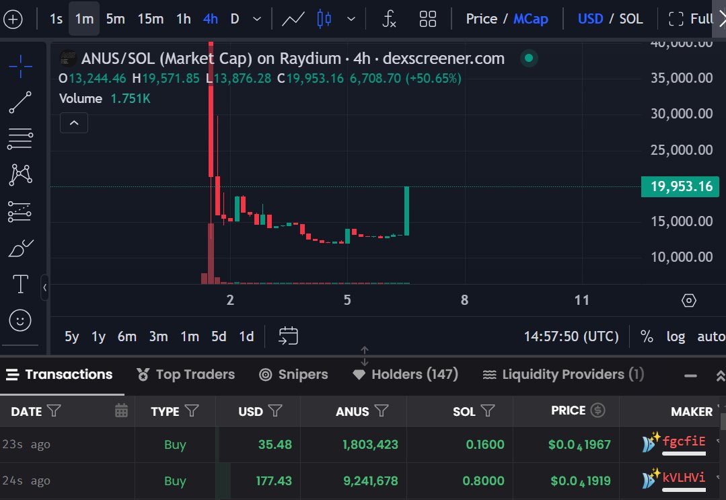Set chart range to 1d
The width and height of the screenshot is (726, 500).
(246, 336)
